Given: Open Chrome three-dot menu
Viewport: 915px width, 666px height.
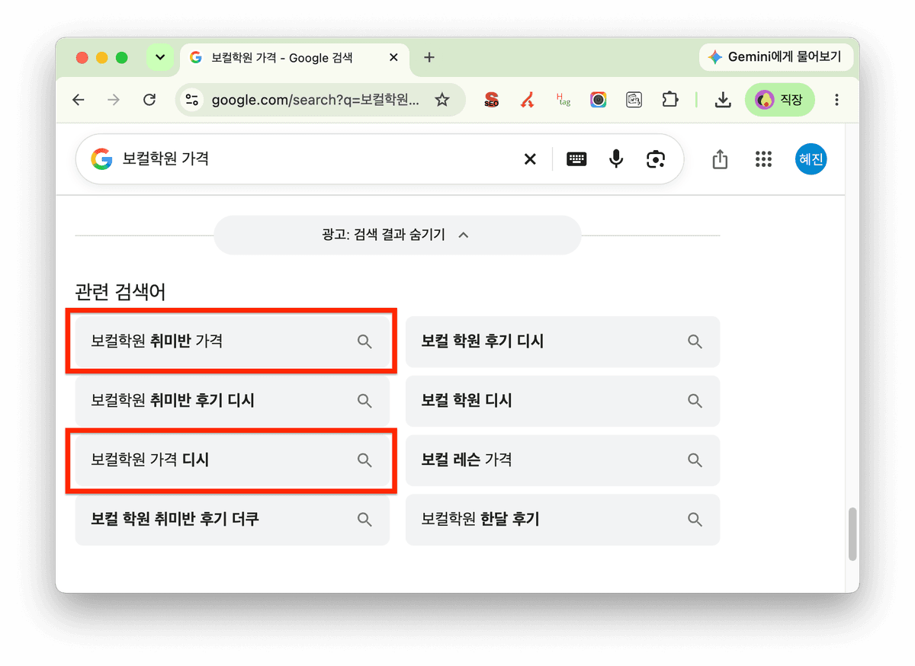Looking at the screenshot, I should [837, 100].
